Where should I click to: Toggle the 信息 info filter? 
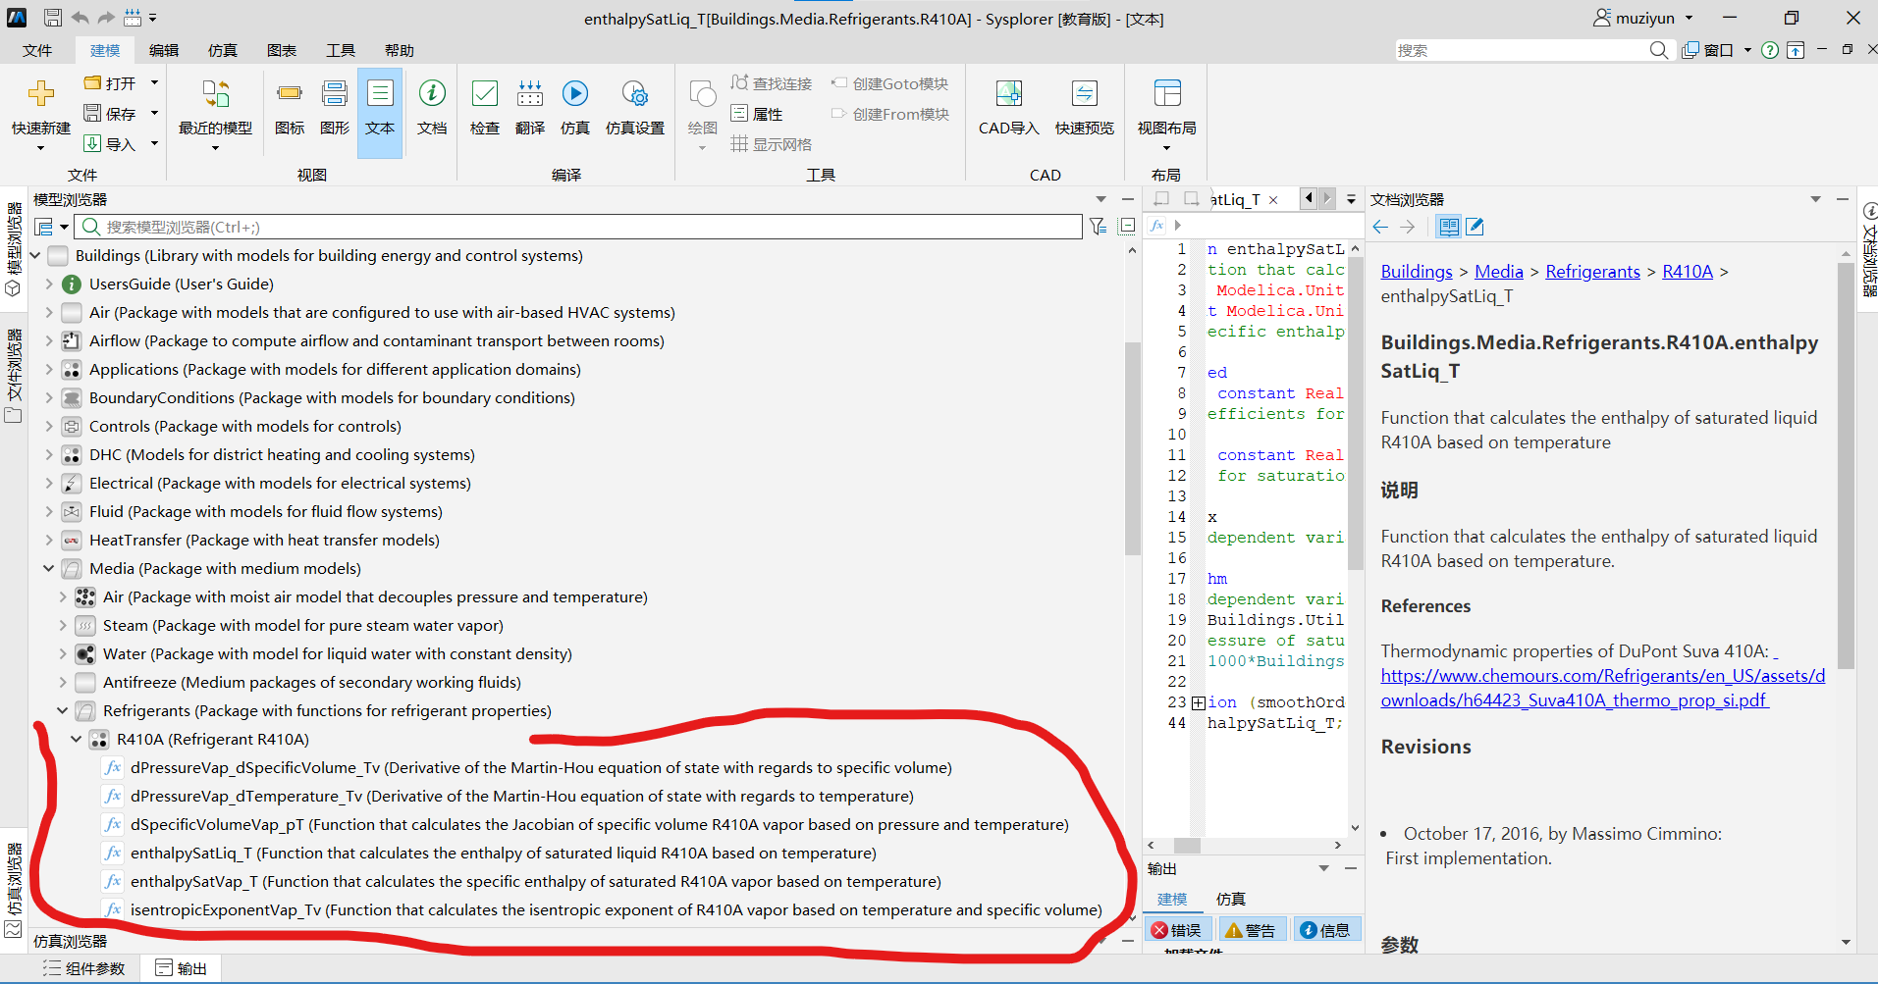(x=1325, y=930)
